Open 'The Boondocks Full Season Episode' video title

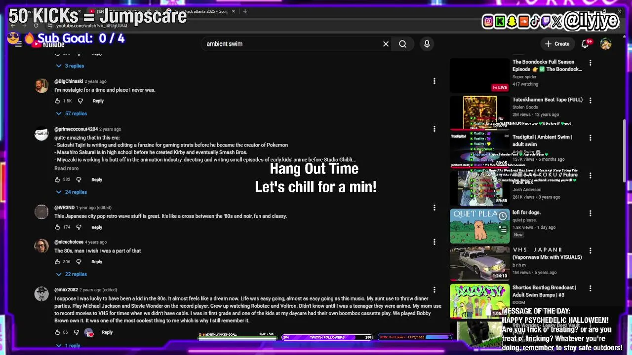tap(547, 66)
